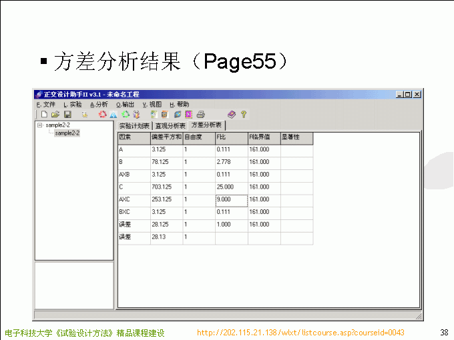454x340 pixels.
Task: Click the purple book icon in toolbar
Action: click(x=232, y=115)
